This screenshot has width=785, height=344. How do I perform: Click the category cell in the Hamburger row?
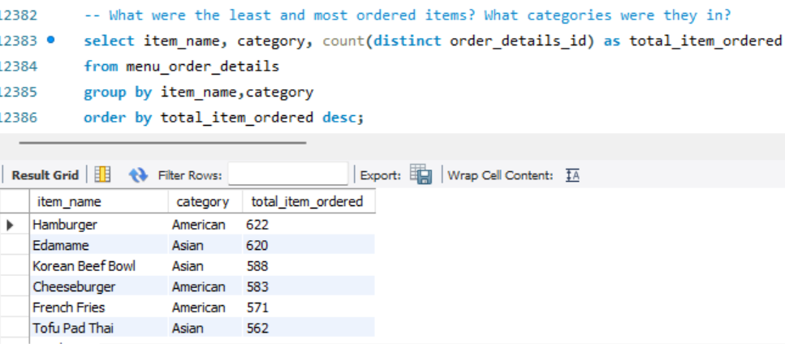coord(205,225)
